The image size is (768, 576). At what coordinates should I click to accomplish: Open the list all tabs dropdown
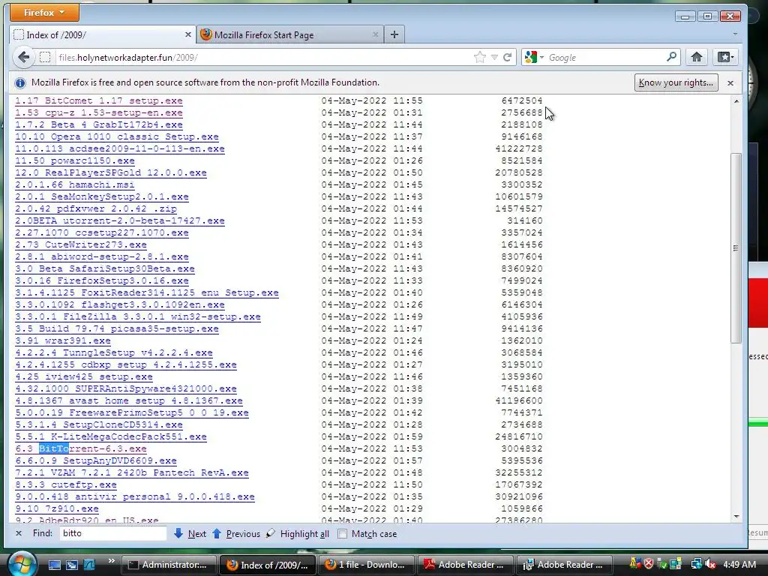pos(735,34)
